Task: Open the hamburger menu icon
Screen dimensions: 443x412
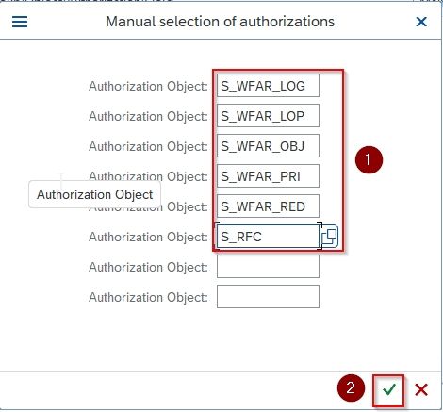Action: 20,22
